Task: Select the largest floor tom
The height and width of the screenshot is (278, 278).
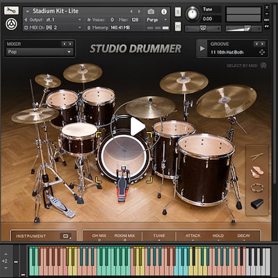Action: pyautogui.click(x=205, y=170)
